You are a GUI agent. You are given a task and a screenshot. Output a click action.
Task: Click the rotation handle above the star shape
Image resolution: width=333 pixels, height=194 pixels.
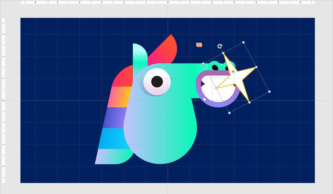(x=220, y=46)
